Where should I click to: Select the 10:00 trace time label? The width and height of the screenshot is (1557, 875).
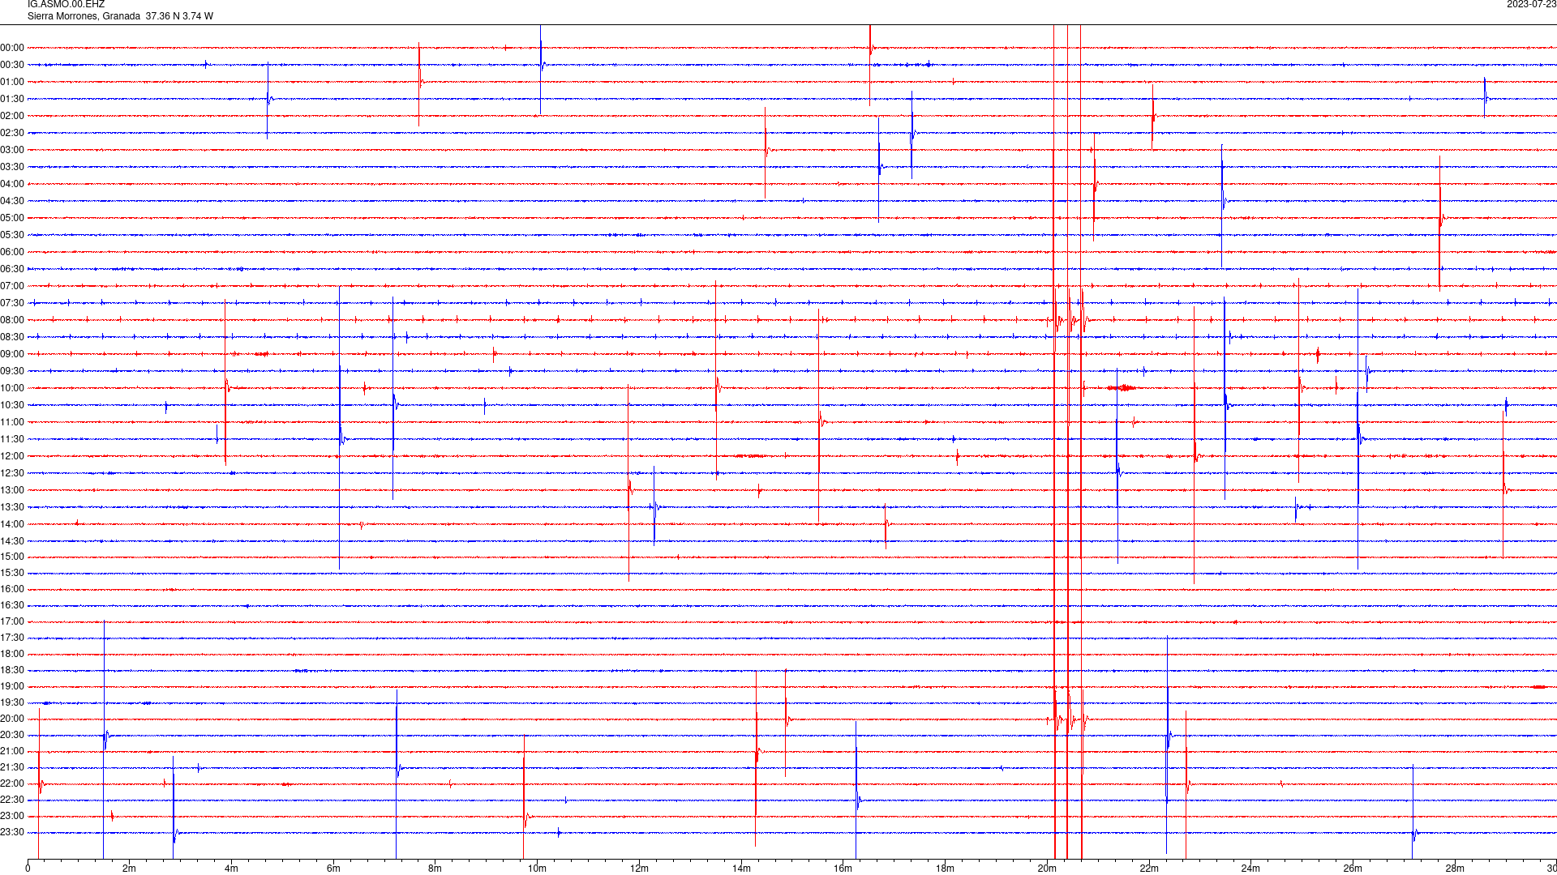pyautogui.click(x=12, y=388)
